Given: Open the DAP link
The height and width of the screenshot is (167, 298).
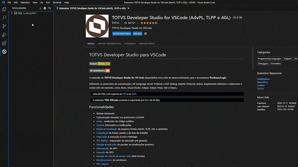Looking at the screenshot, I should click(134, 94).
